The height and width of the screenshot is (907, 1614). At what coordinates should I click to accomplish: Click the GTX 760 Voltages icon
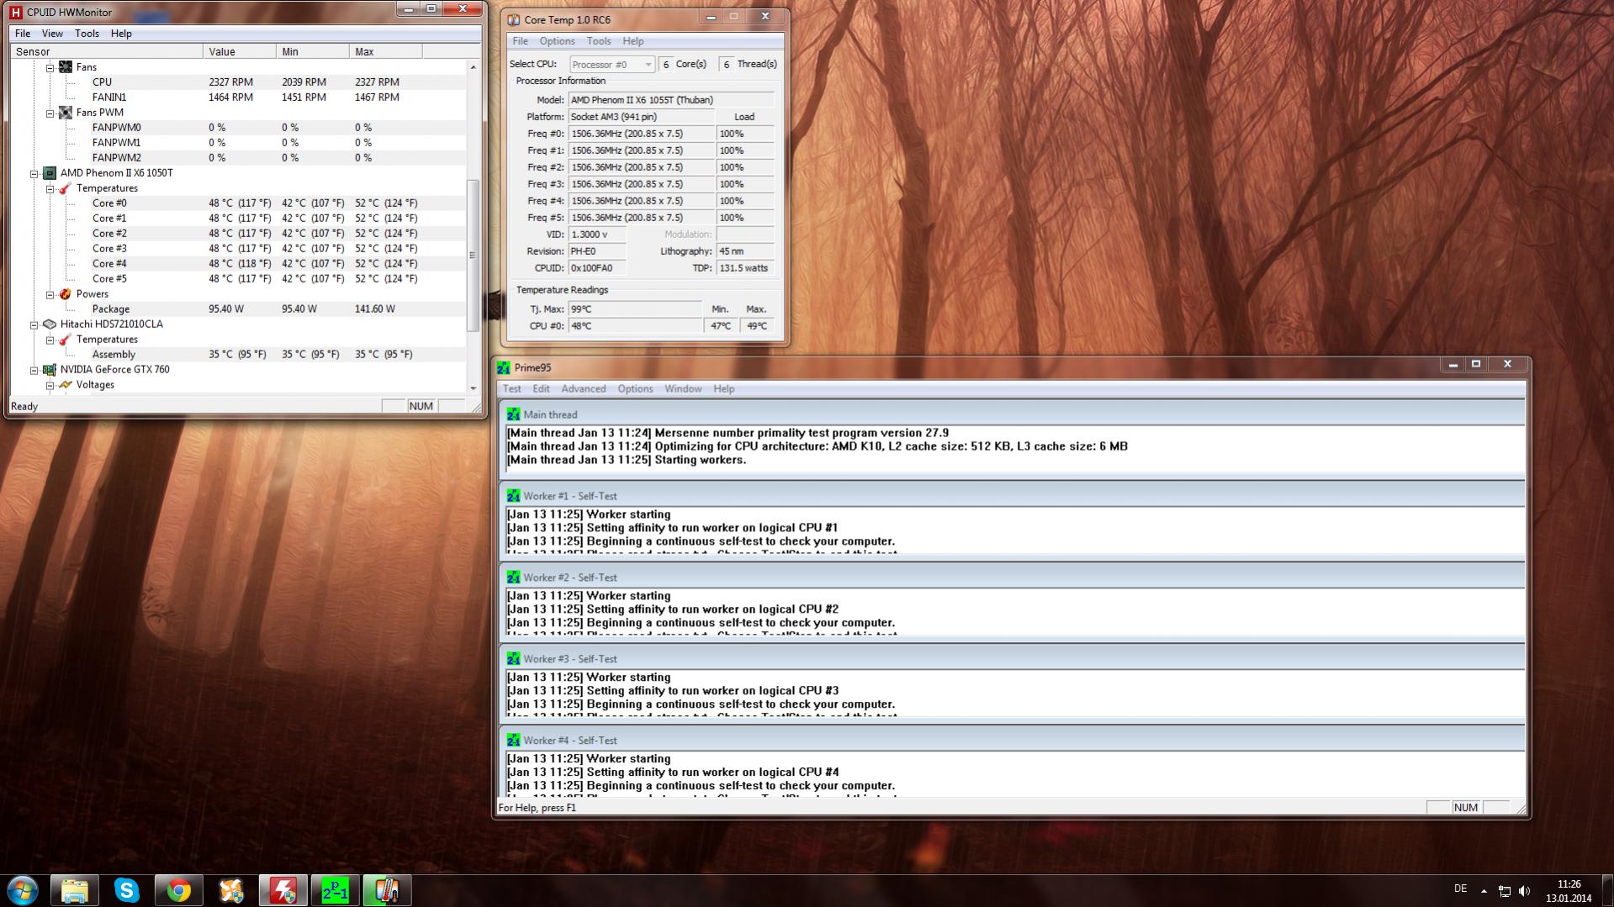(x=66, y=385)
